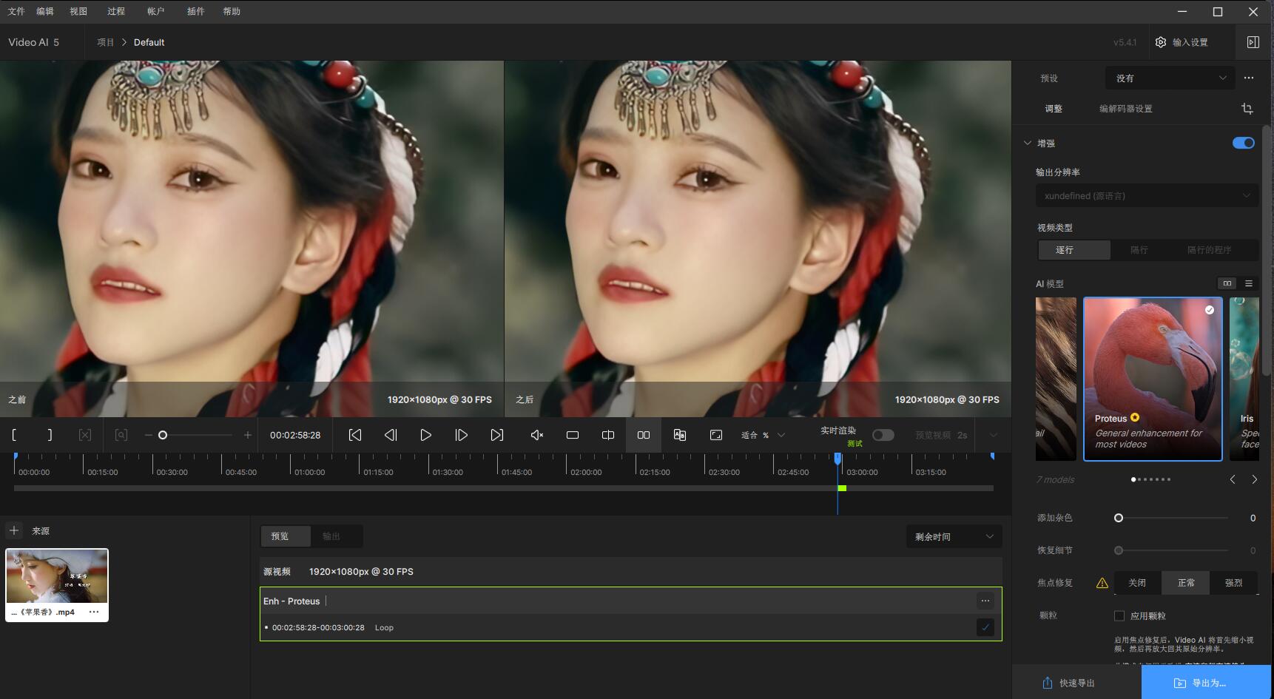This screenshot has height=699, width=1274.
Task: Click the fit-to-frame preview icon
Action: 716,435
